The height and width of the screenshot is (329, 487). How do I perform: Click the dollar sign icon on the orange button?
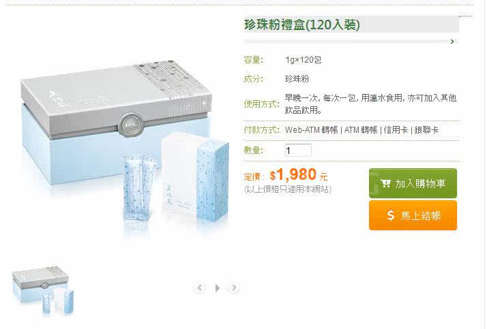coord(391,215)
